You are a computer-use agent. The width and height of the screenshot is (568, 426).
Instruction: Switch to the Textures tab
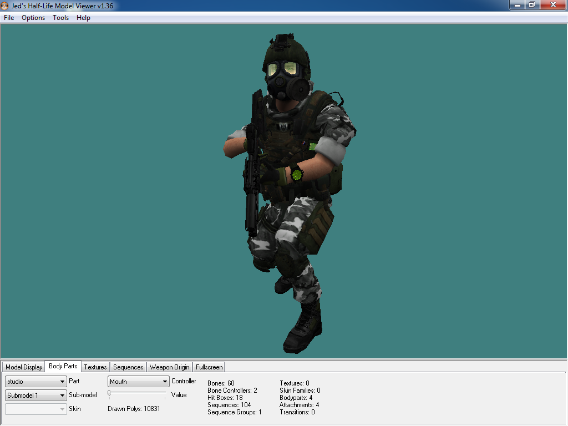tap(95, 367)
